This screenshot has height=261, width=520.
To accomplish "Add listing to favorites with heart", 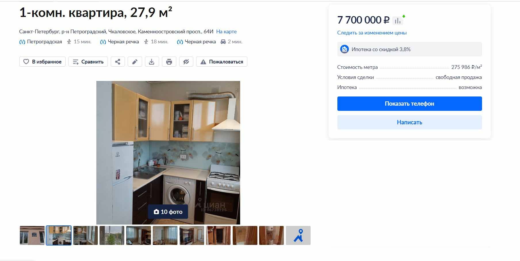I will (x=42, y=62).
